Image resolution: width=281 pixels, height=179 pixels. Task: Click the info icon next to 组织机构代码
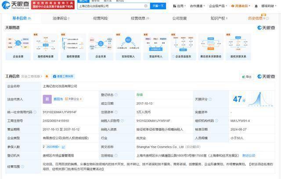pos(216,121)
